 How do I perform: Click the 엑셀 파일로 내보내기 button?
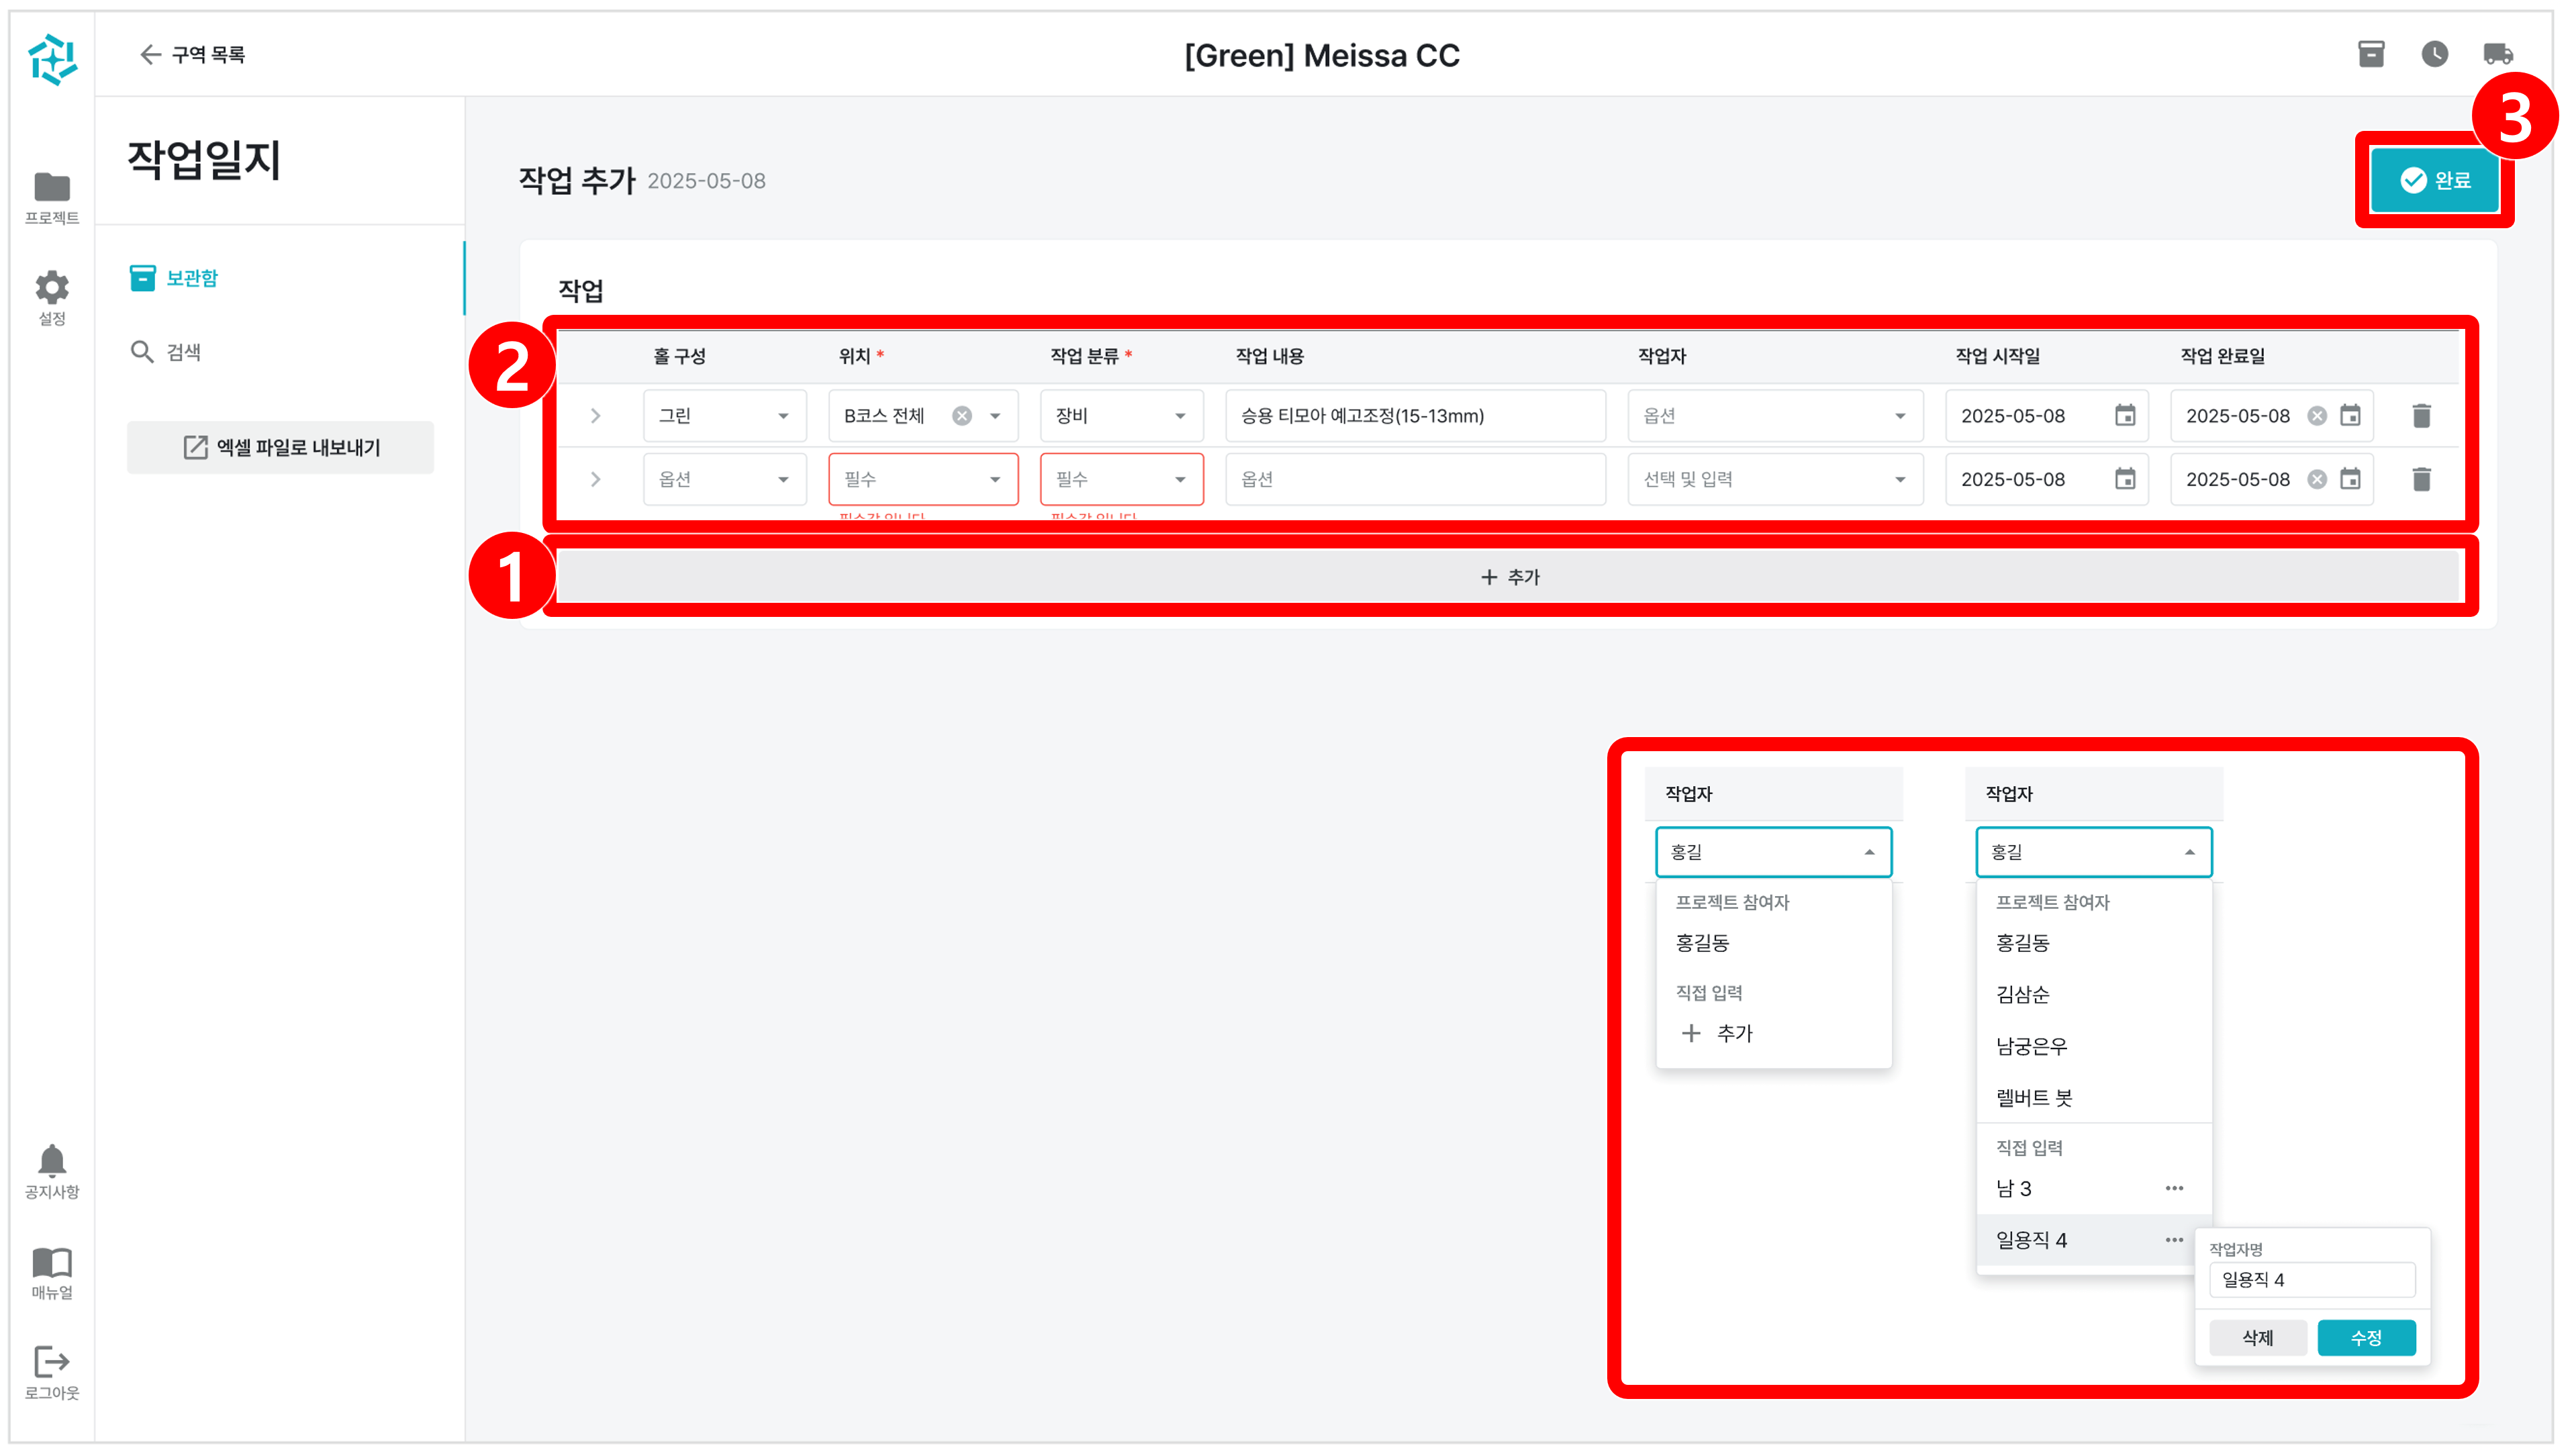tap(281, 447)
